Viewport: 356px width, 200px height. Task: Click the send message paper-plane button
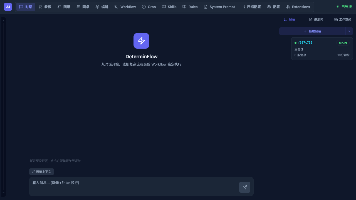245,187
